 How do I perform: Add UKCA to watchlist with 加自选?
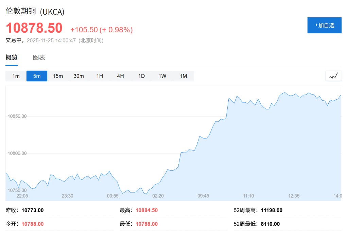(x=324, y=25)
